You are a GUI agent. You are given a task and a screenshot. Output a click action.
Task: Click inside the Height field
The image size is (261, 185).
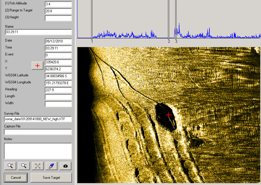click(58, 18)
